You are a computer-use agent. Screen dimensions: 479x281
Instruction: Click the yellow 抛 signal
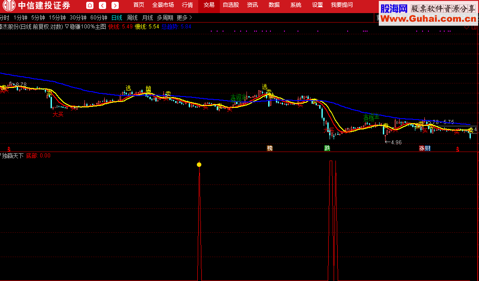pos(148,89)
